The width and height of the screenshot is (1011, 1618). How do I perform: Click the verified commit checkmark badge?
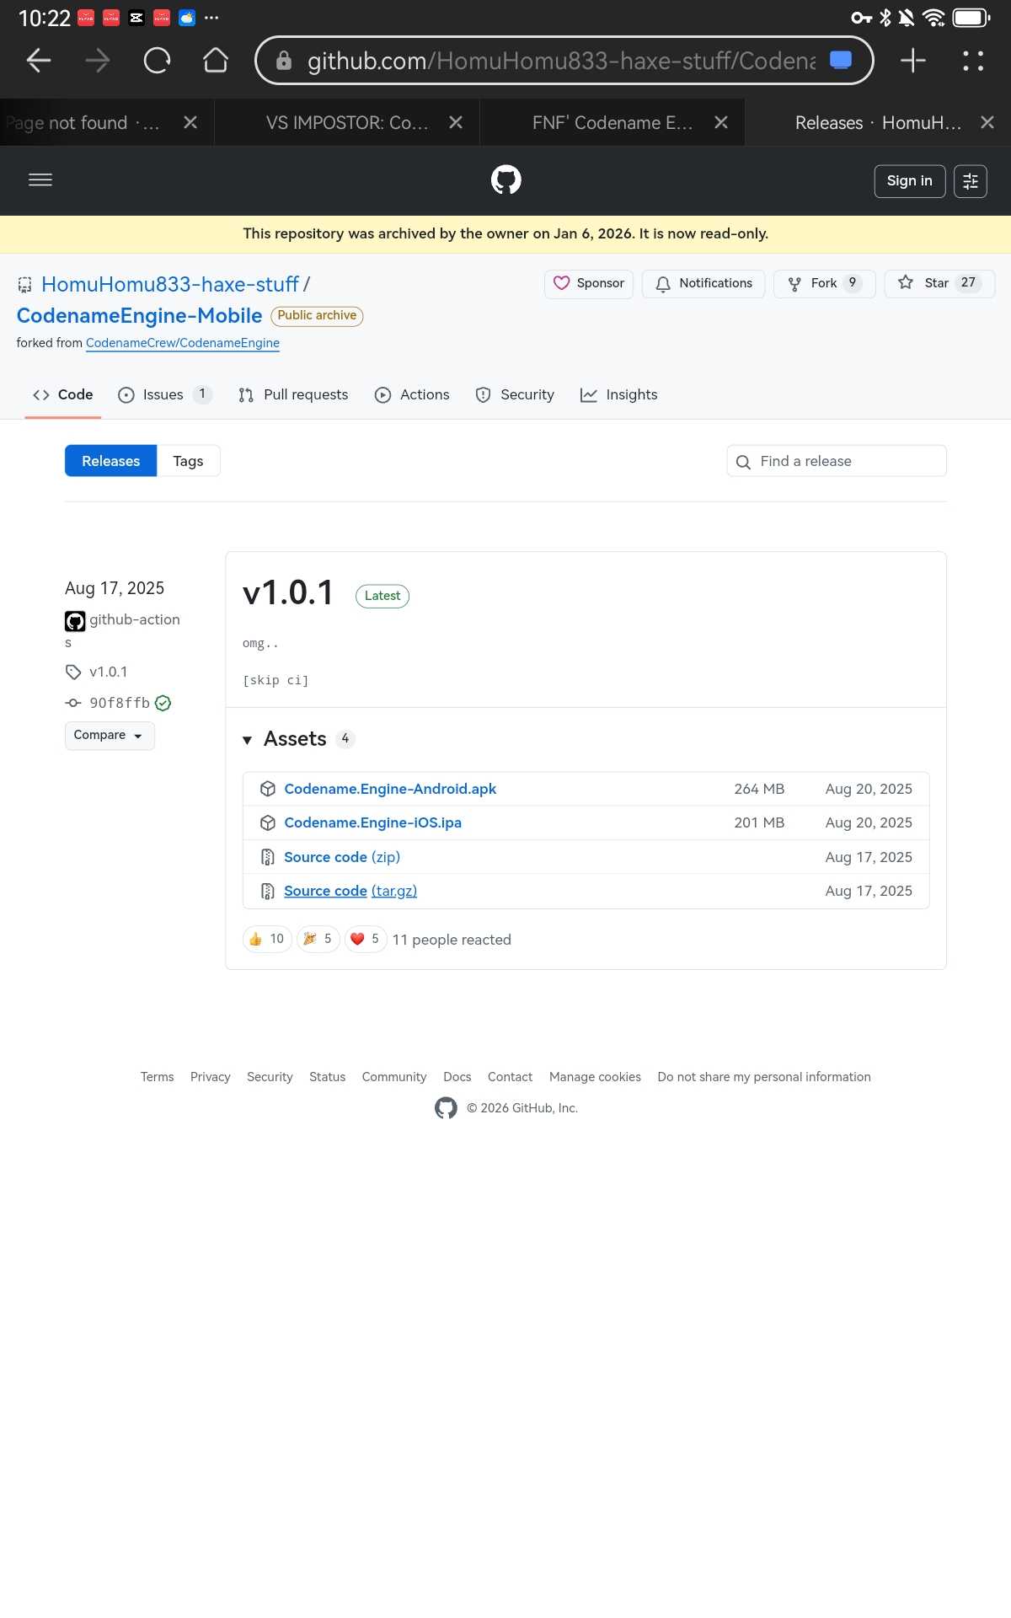(163, 704)
